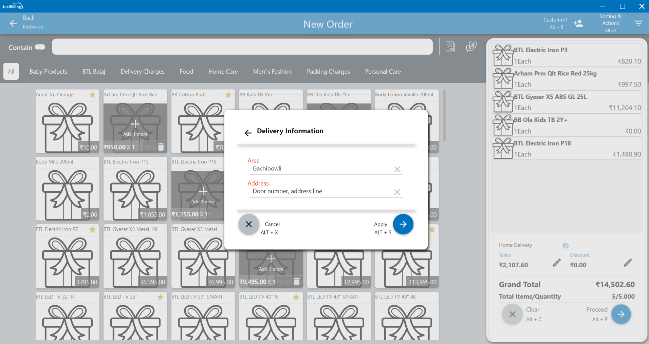Open the Sorting & Actions filter menu
The width and height of the screenshot is (649, 344).
point(638,23)
